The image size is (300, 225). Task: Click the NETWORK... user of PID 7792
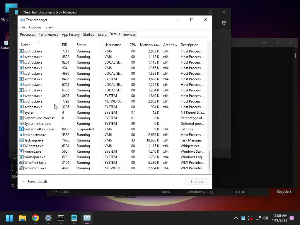point(114,101)
